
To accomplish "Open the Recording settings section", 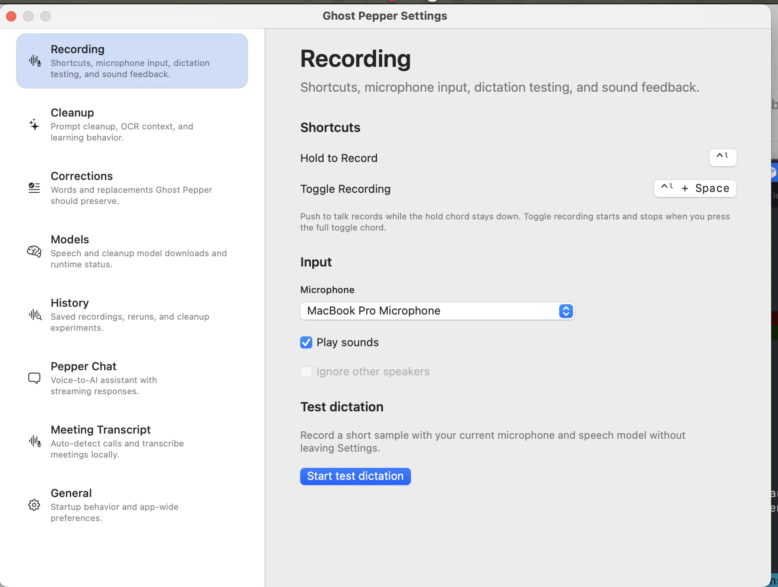I will tap(132, 61).
